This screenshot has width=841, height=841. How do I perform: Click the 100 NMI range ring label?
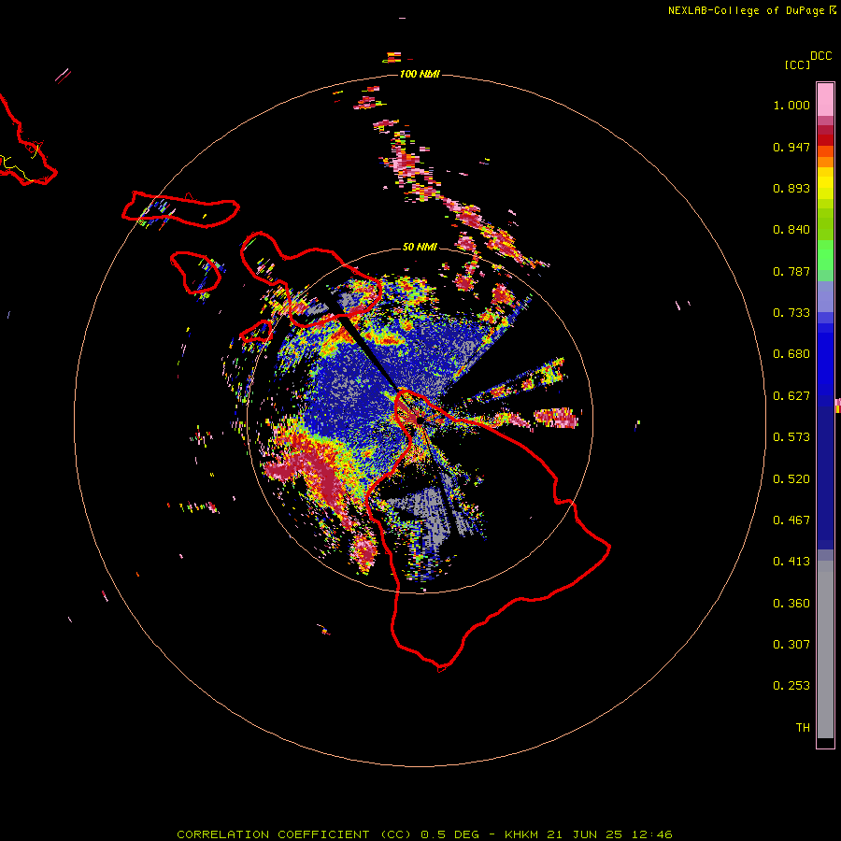click(x=420, y=74)
